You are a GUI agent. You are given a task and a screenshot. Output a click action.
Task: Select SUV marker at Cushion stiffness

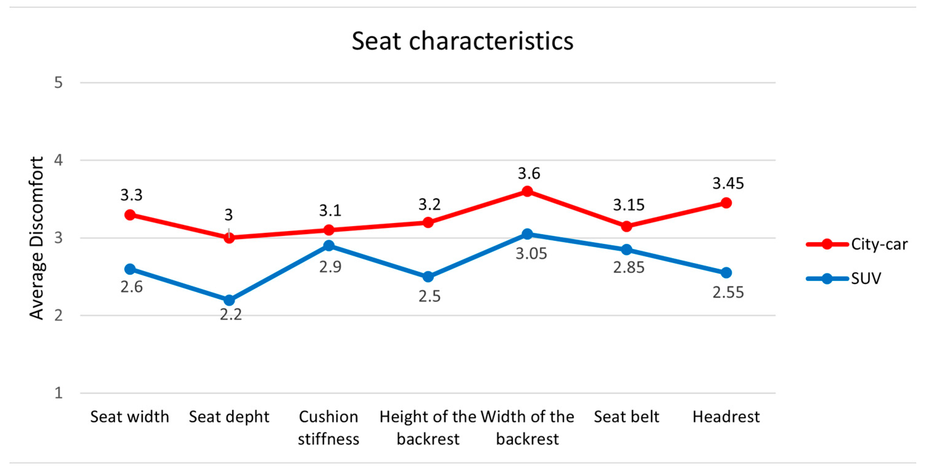point(329,246)
